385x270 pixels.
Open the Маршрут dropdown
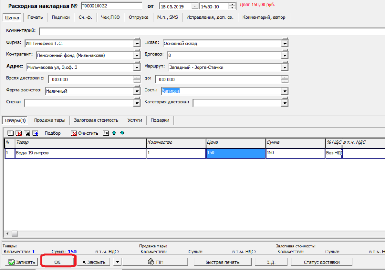285,67
